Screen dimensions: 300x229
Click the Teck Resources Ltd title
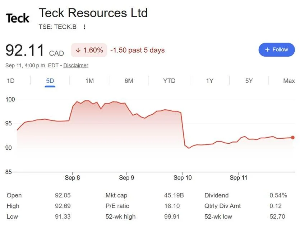pos(93,13)
